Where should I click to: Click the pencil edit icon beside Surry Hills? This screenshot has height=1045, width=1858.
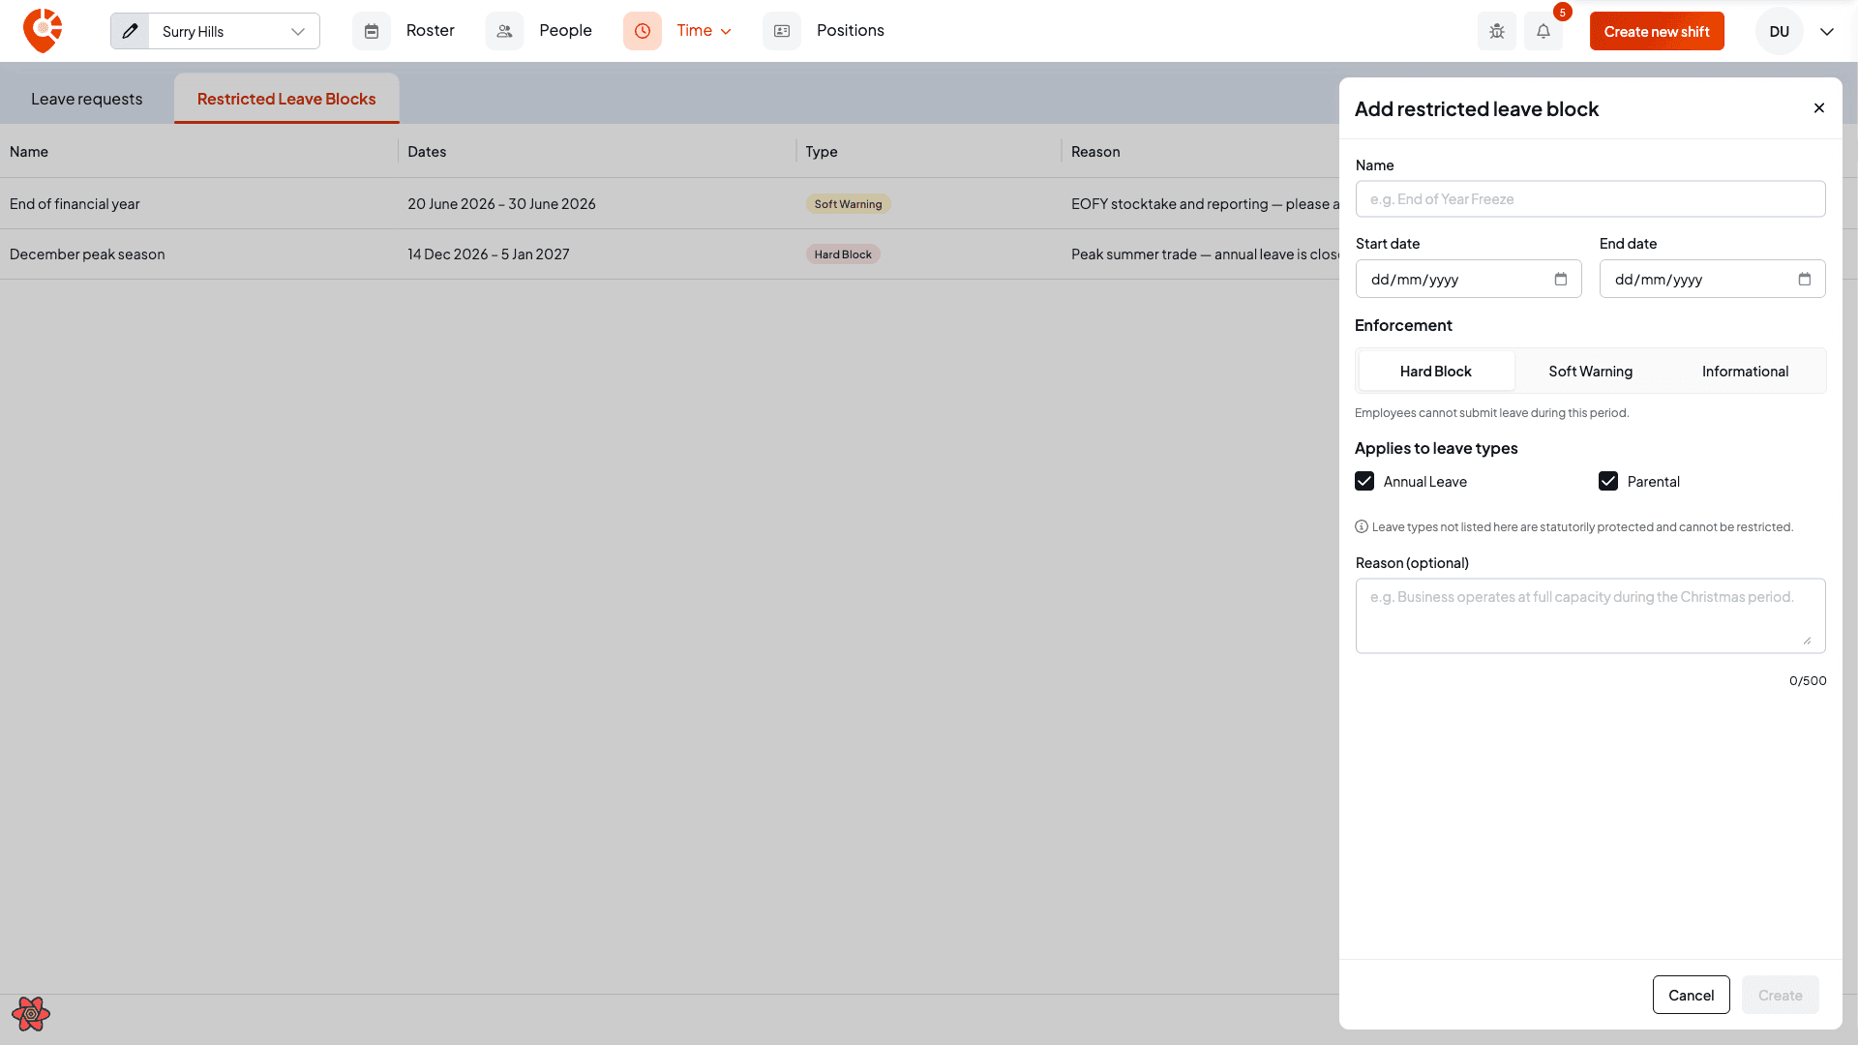click(130, 31)
